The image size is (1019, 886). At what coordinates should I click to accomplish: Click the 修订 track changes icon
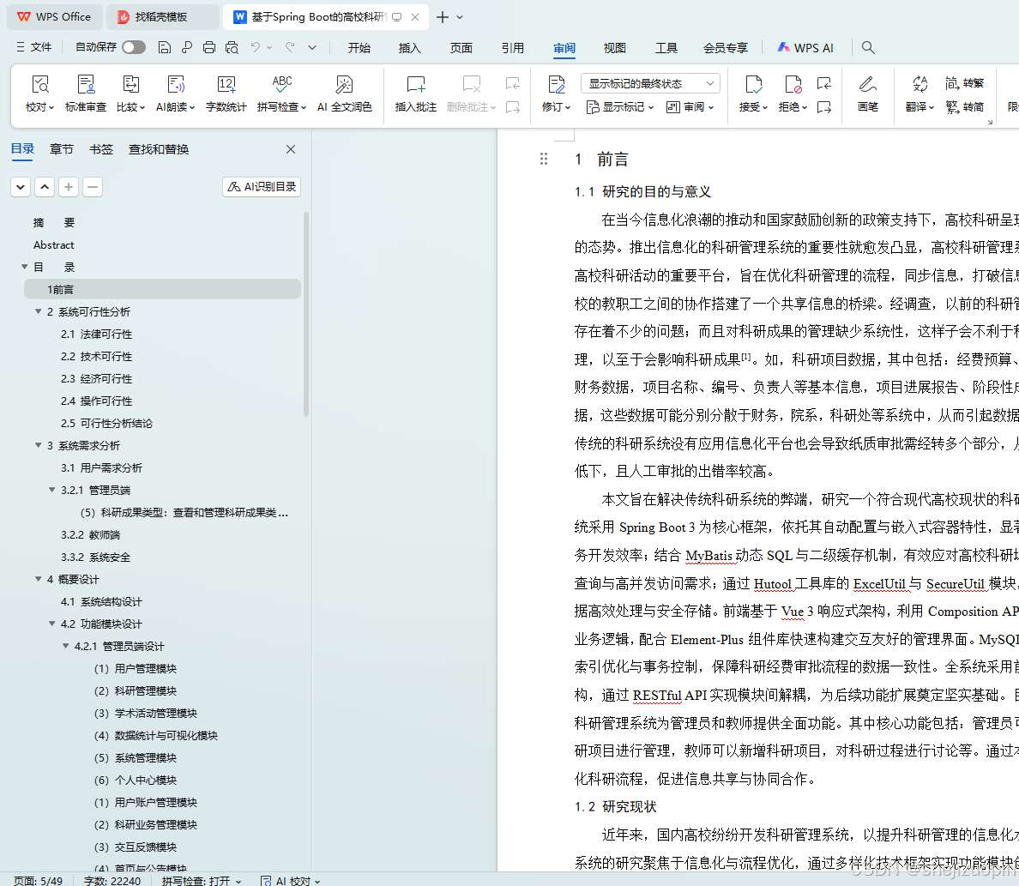557,85
